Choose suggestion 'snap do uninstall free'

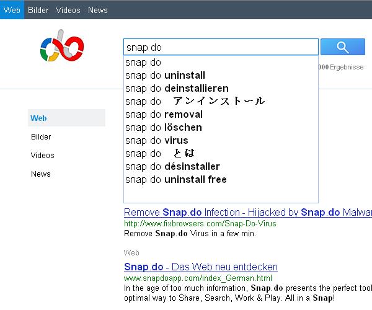tap(221, 180)
